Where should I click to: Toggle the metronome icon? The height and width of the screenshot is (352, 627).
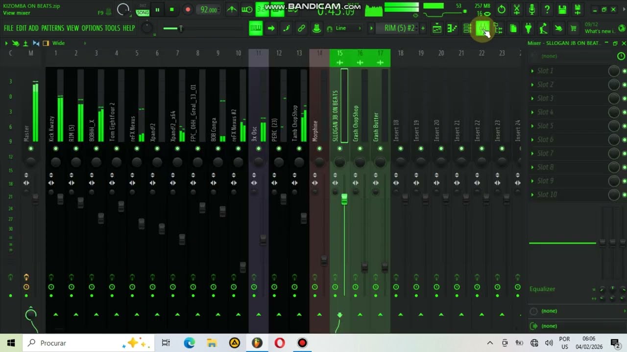coord(232,9)
